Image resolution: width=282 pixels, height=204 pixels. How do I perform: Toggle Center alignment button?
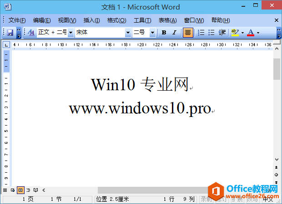tap(188, 33)
